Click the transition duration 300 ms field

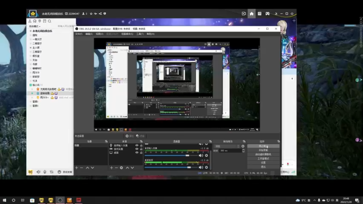click(231, 151)
